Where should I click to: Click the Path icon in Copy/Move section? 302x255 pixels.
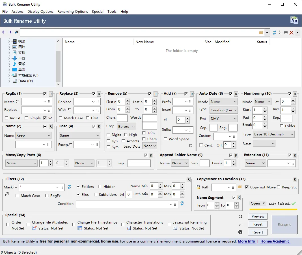click(198, 187)
